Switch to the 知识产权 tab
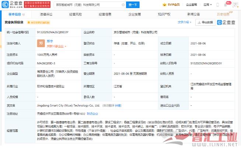Viewport: 241px width, 150px height. click(x=164, y=14)
